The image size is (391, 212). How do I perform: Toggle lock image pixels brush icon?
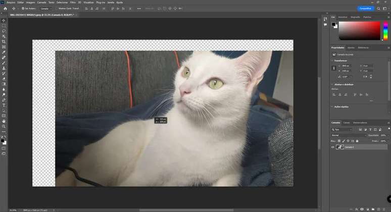point(344,141)
